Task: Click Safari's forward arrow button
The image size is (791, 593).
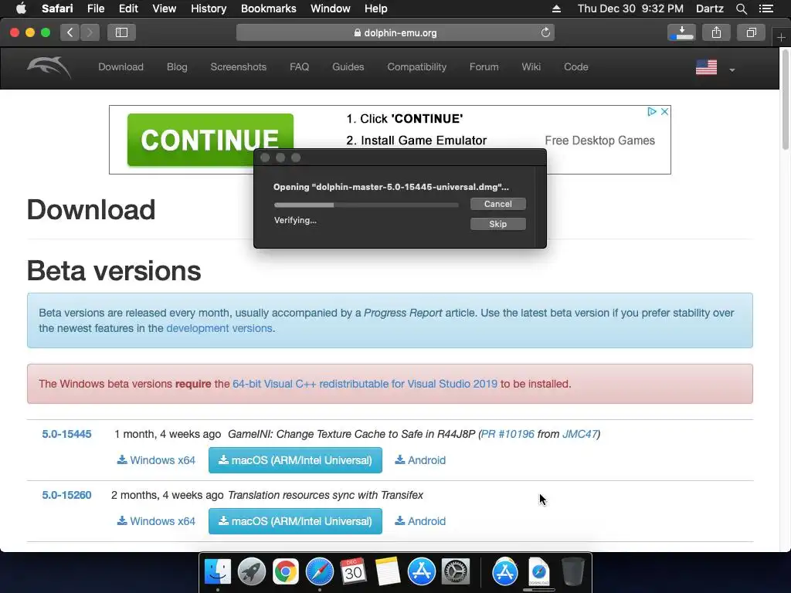Action: (x=90, y=32)
